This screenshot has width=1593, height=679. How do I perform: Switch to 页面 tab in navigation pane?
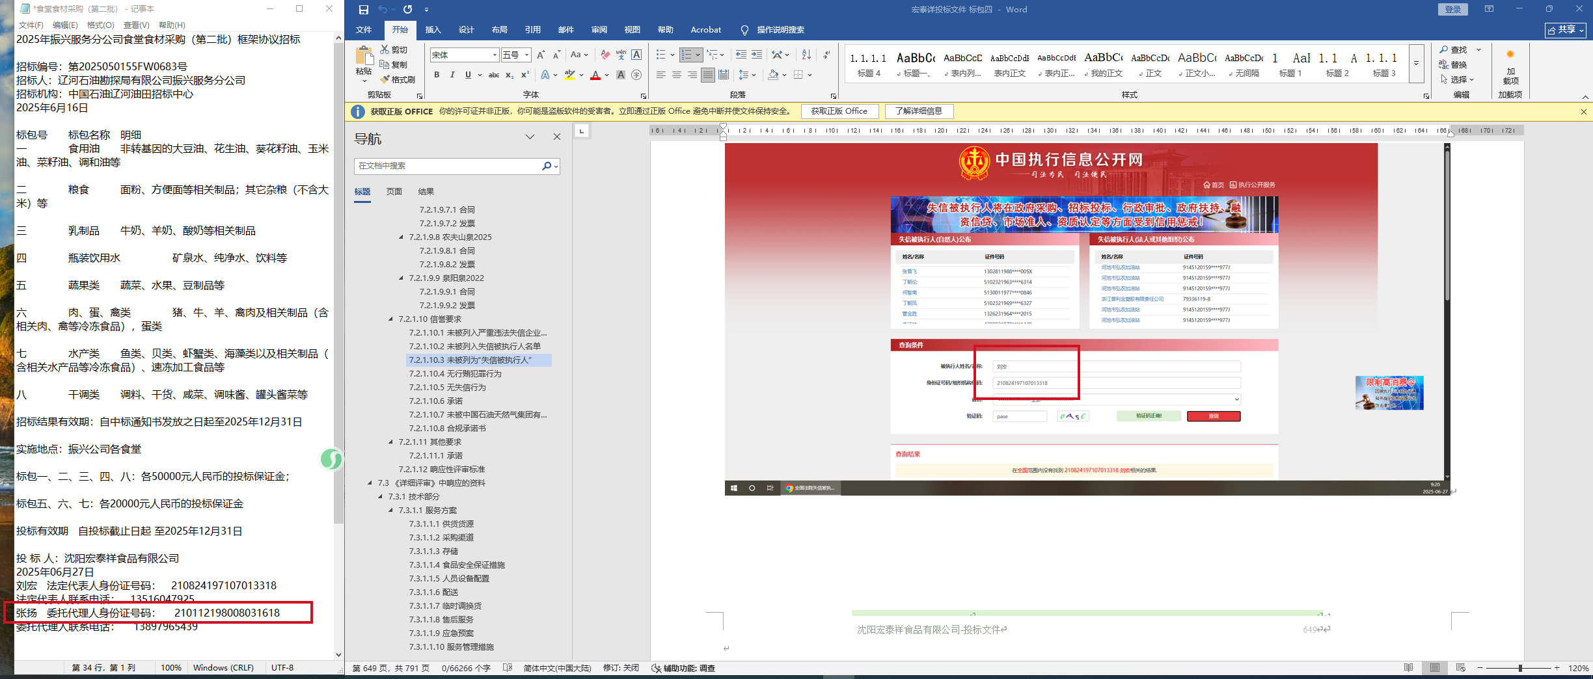[x=394, y=192]
